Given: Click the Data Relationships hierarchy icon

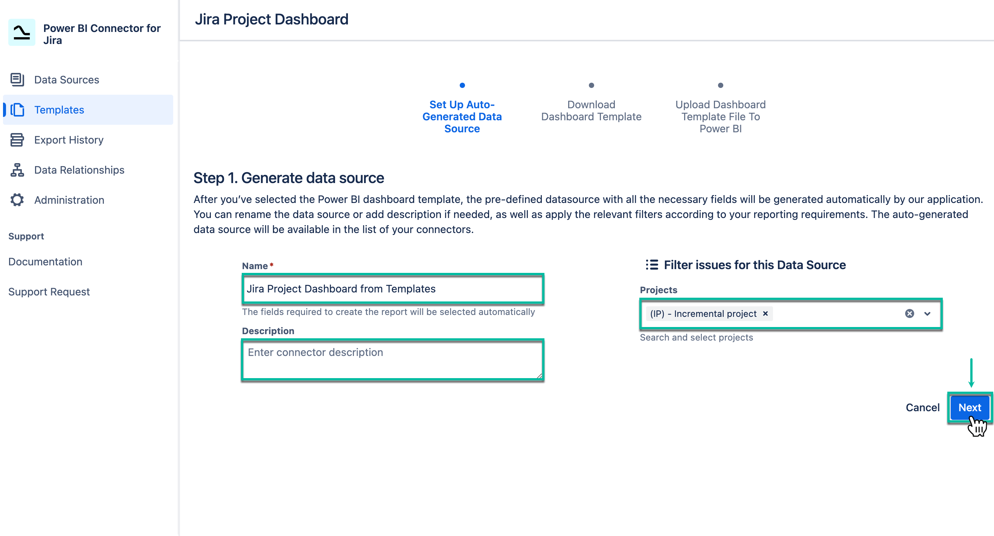Looking at the screenshot, I should [x=17, y=170].
